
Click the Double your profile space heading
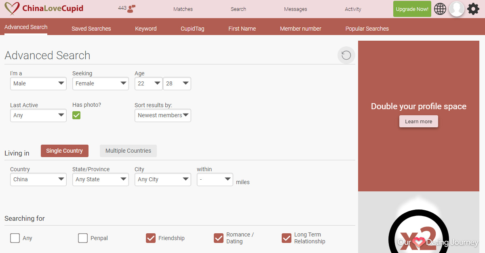pyautogui.click(x=419, y=106)
